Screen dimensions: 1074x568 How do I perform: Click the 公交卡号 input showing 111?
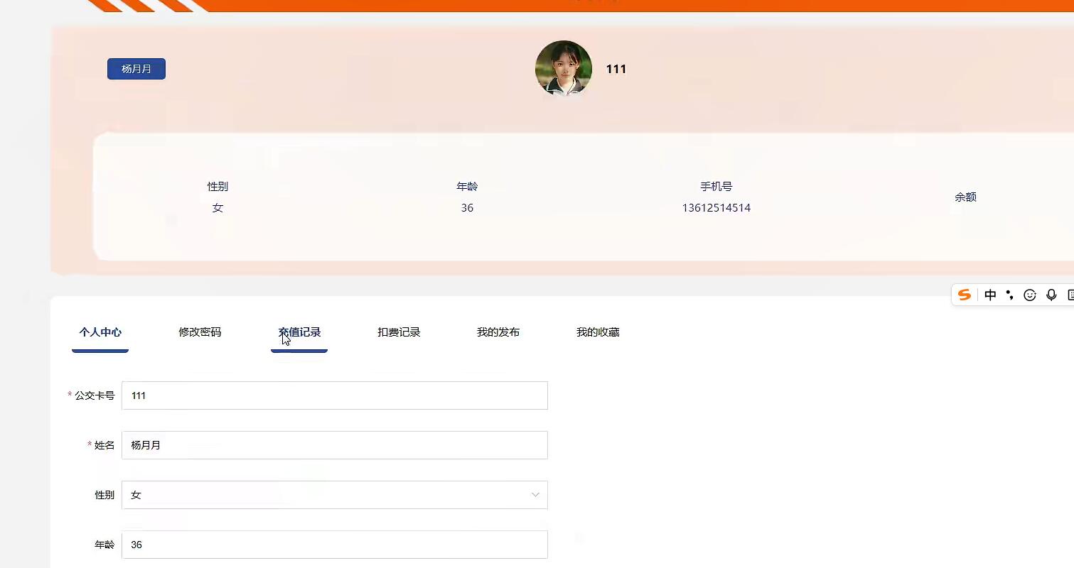[x=334, y=395]
